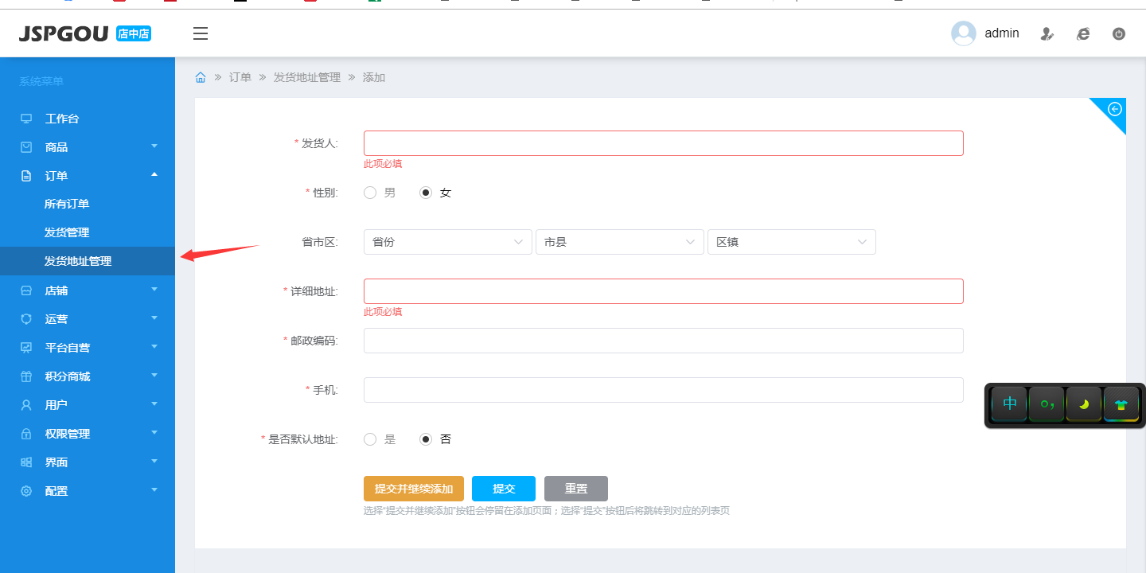The width and height of the screenshot is (1146, 573).
Task: Open the 市县 city dropdown
Action: 619,242
